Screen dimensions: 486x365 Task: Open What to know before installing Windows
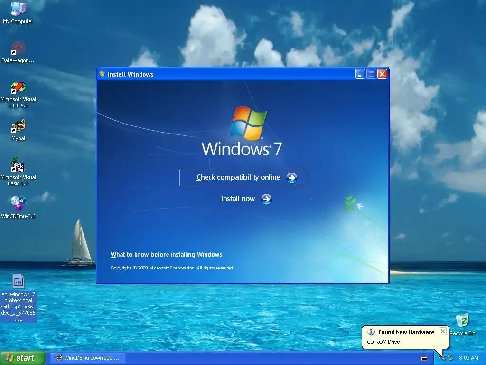[166, 255]
